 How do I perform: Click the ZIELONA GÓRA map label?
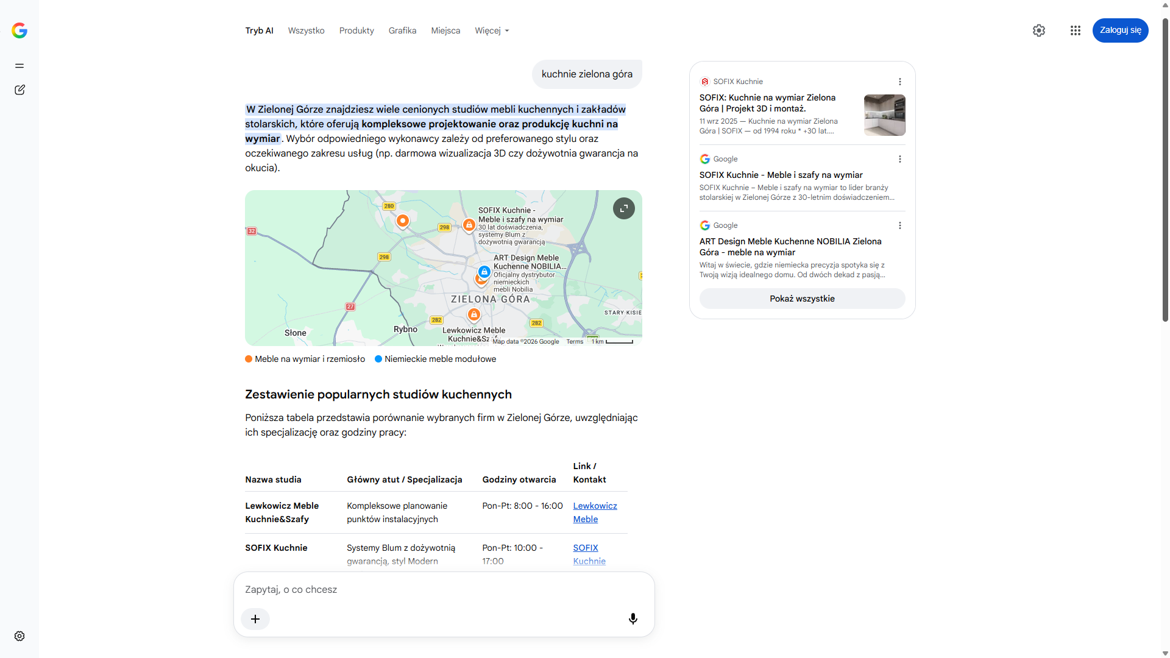pos(490,299)
